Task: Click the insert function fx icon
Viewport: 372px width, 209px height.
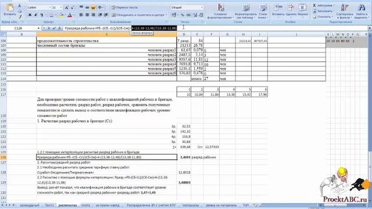Action: pyautogui.click(x=59, y=28)
